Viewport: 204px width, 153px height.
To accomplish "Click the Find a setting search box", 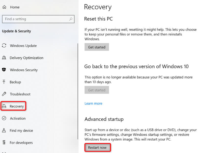I will 36,19.
